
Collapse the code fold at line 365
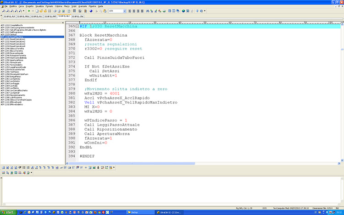(x=77, y=26)
